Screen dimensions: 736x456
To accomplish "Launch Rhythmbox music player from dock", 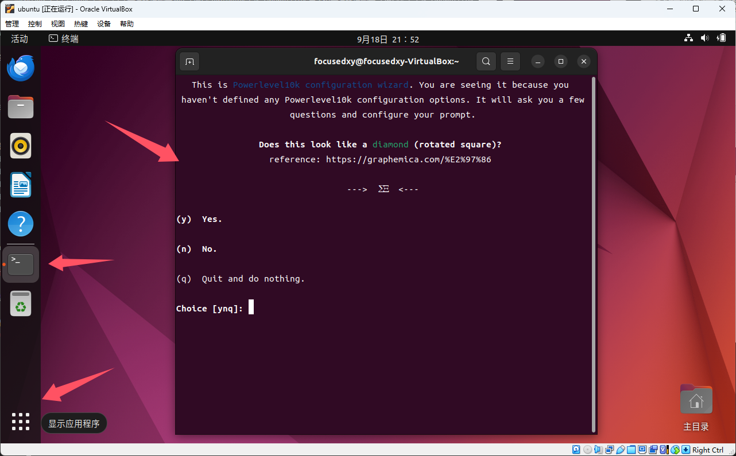I will coord(21,146).
